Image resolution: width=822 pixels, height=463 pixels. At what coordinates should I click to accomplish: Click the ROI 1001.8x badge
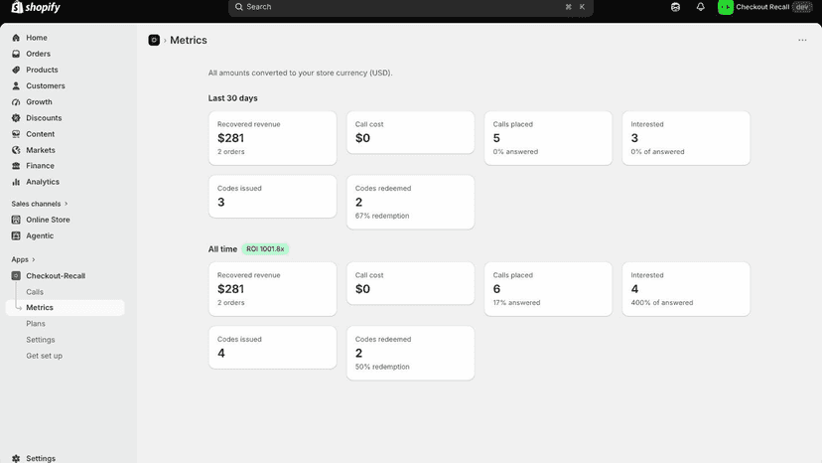(265, 248)
